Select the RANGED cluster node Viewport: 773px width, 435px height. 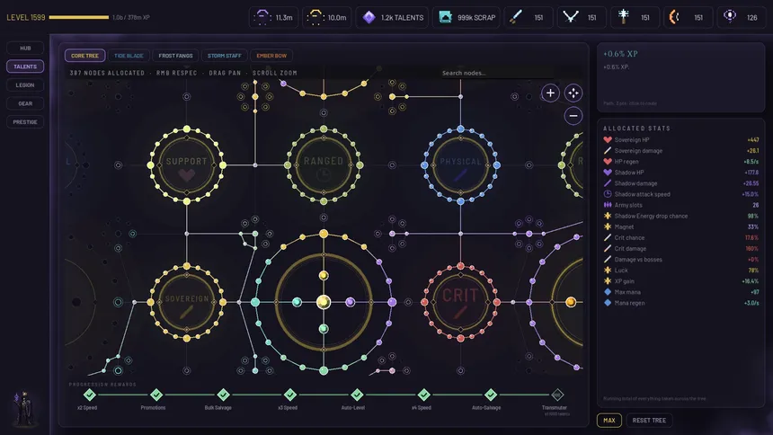point(324,165)
